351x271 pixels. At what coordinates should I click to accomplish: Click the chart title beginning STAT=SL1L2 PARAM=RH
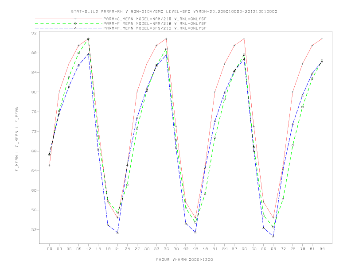(x=174, y=12)
